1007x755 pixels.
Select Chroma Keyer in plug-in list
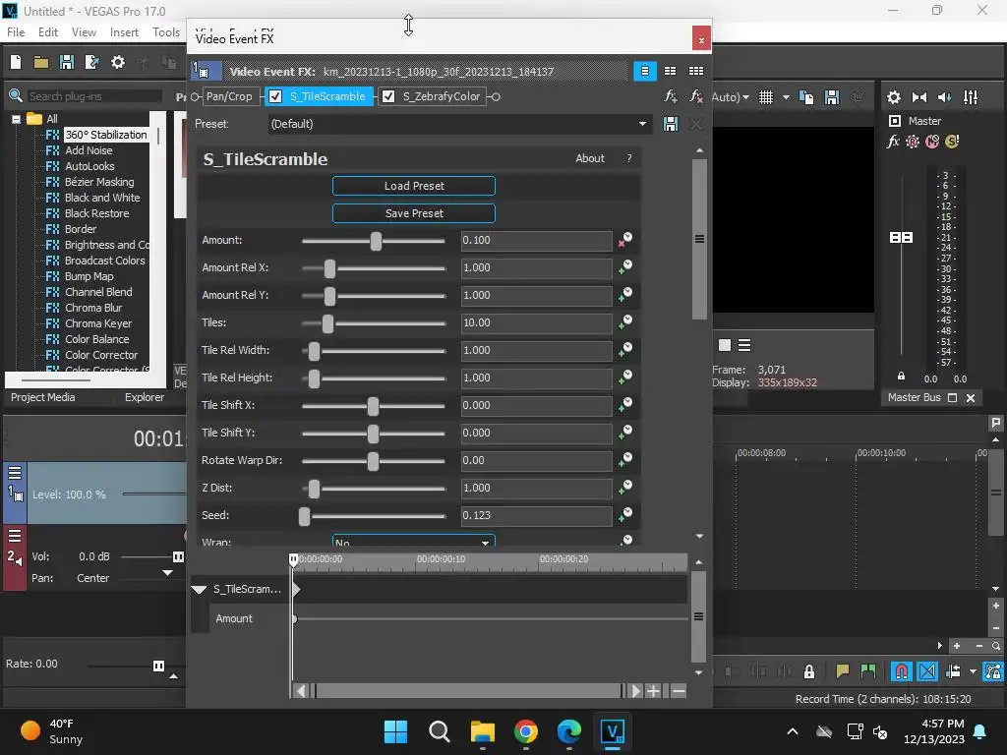(x=98, y=323)
